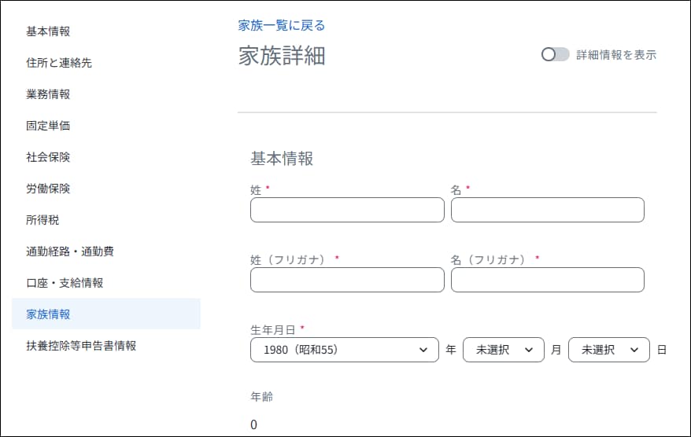Expand the day dropdown before 日
This screenshot has width=691, height=437.
(608, 350)
